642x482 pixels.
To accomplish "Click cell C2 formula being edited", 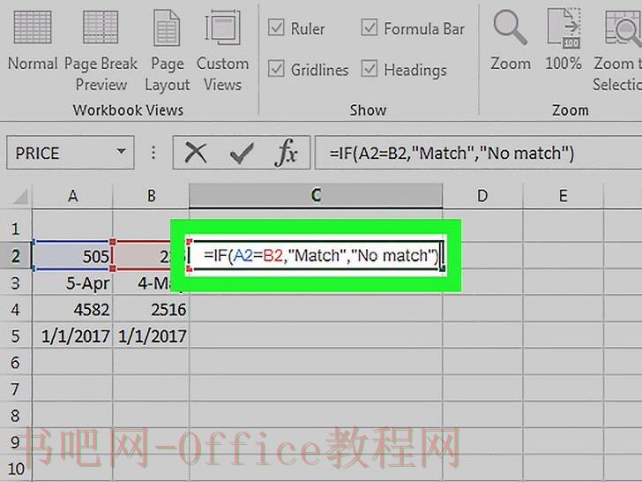I will coord(316,256).
